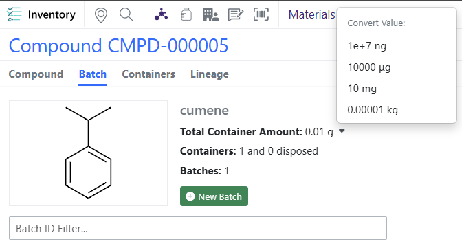Open the barcode scanner icon
The width and height of the screenshot is (462, 248).
click(x=261, y=14)
